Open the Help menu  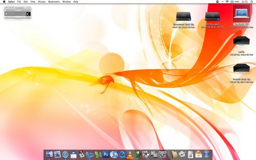pyautogui.click(x=76, y=2)
